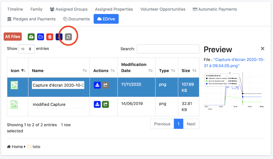Open the Assigned Groups tab
Image resolution: width=273 pixels, height=159 pixels.
(69, 9)
